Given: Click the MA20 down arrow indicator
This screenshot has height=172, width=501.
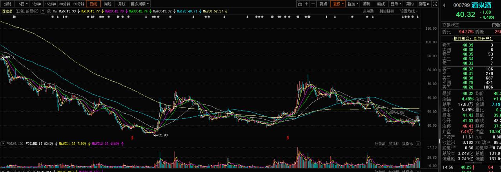Looking at the screenshot, I should [x=126, y=11].
